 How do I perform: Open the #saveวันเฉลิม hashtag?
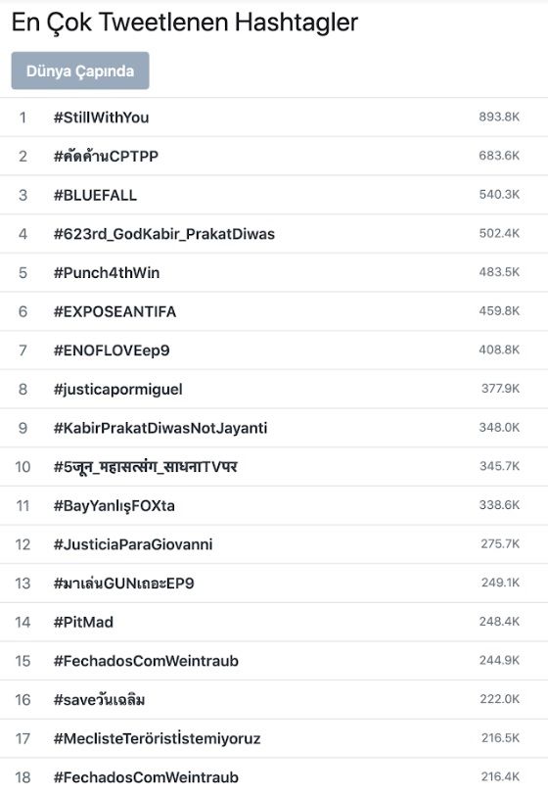100,700
